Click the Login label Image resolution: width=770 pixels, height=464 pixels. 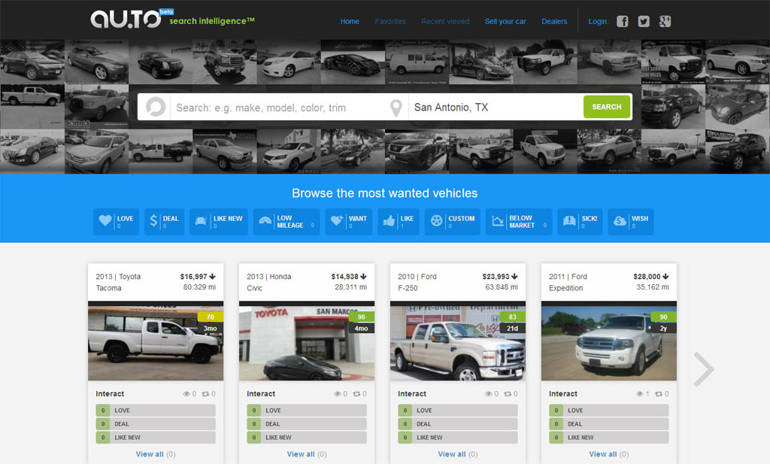tap(598, 22)
